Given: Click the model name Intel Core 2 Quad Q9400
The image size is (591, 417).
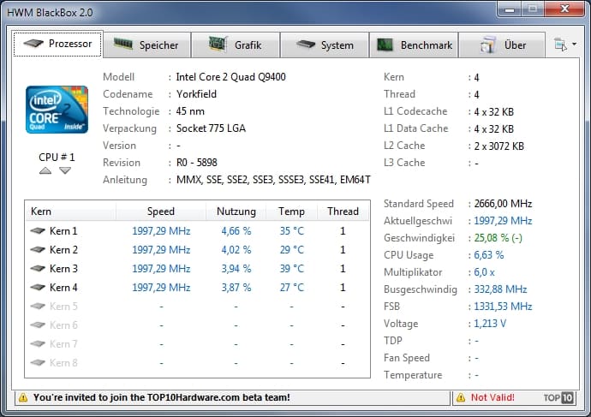Looking at the screenshot, I should click(230, 77).
